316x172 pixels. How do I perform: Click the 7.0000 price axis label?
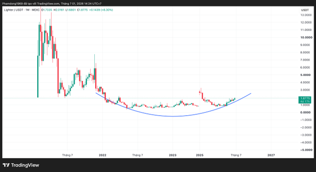[x=305, y=60]
